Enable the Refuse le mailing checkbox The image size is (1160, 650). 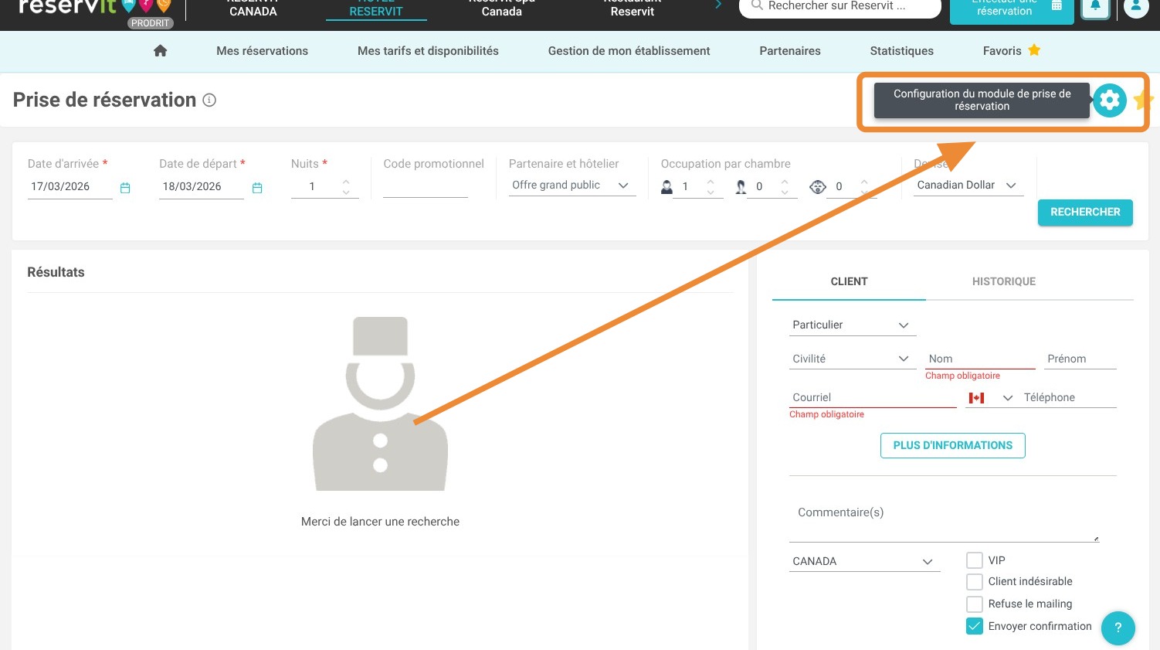[975, 604]
